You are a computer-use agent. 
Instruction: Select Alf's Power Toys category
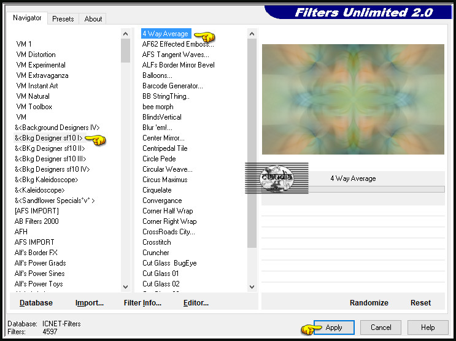(x=39, y=284)
